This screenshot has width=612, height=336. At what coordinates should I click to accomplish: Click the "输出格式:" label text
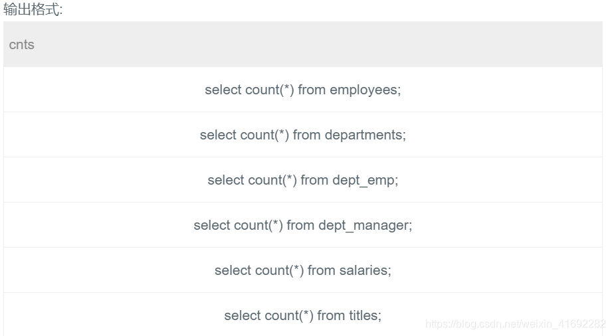pyautogui.click(x=33, y=10)
